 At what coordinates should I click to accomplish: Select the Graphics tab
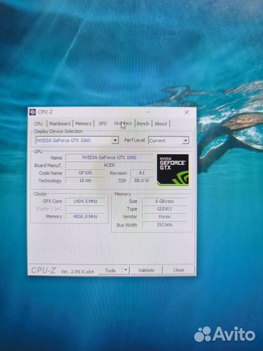(123, 123)
